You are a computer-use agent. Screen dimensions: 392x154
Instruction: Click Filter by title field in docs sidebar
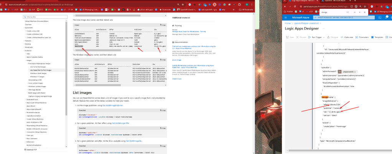(x=45, y=17)
